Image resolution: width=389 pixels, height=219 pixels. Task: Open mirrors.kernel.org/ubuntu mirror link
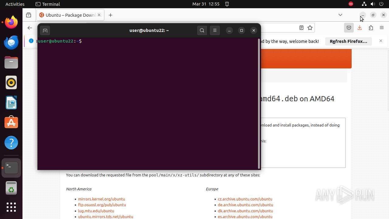(x=102, y=199)
